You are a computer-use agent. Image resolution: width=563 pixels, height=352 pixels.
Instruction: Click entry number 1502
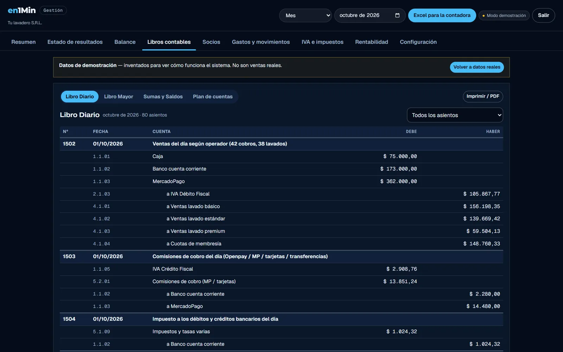pyautogui.click(x=69, y=144)
